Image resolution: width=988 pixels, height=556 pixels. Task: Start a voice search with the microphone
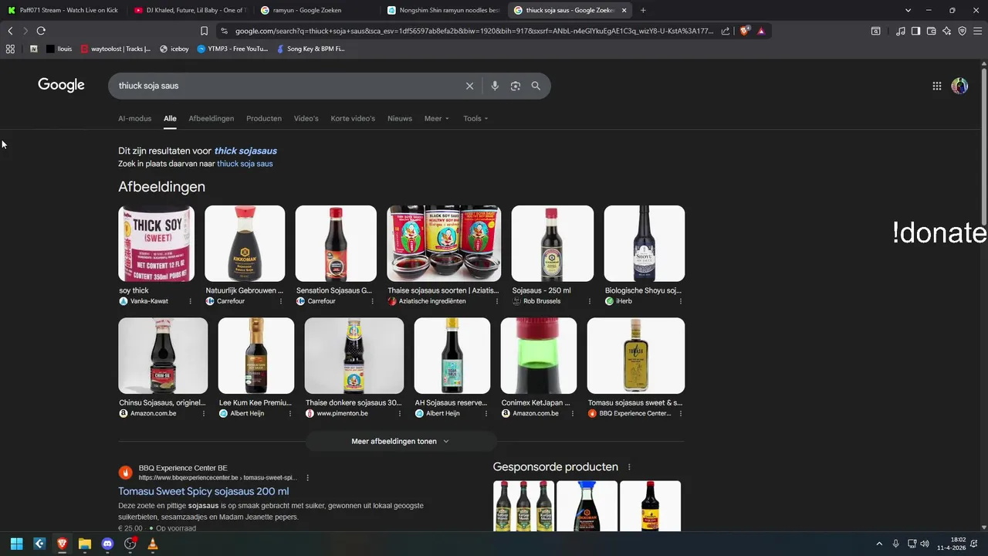495,86
